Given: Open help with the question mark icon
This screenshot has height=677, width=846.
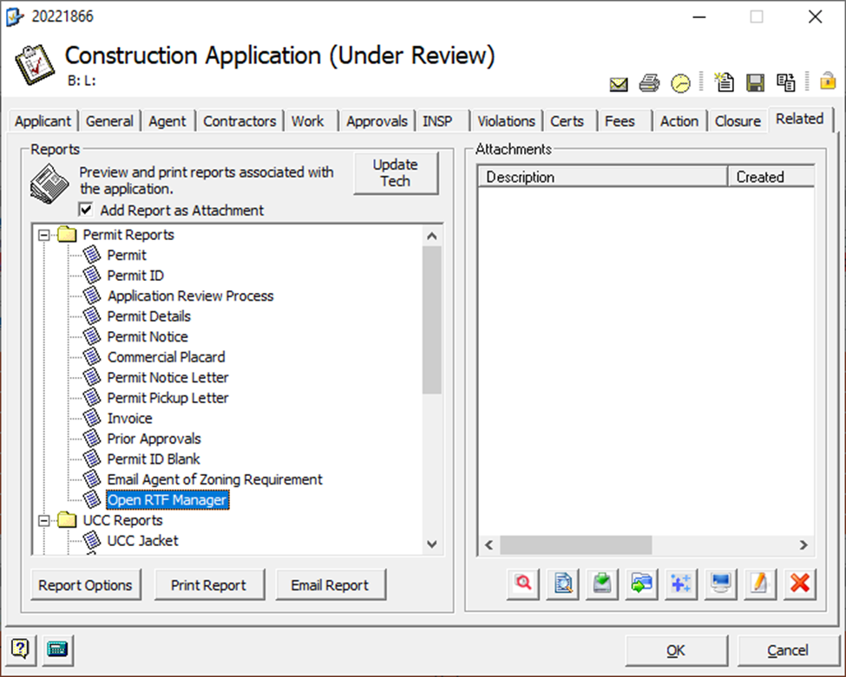Looking at the screenshot, I should point(21,649).
